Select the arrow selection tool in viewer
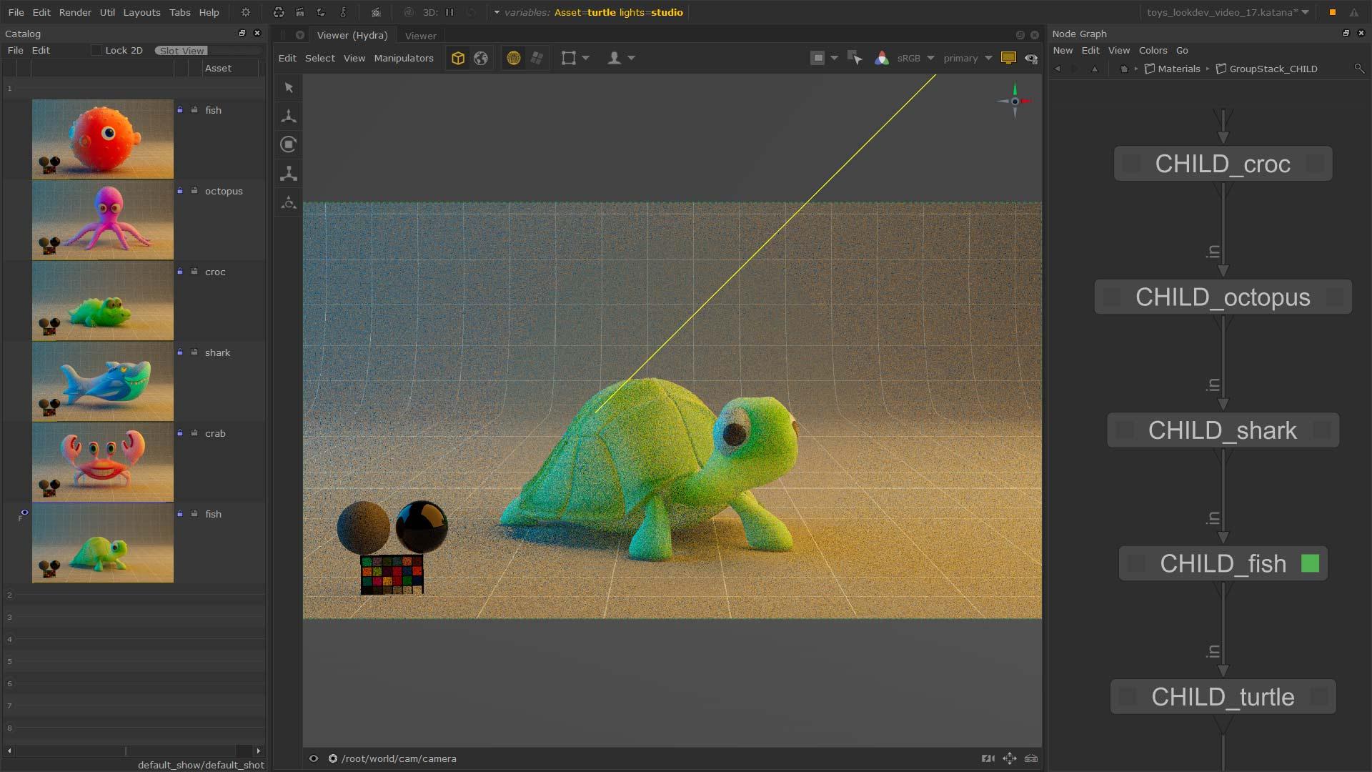Screen dimensions: 1372x772 (289, 87)
